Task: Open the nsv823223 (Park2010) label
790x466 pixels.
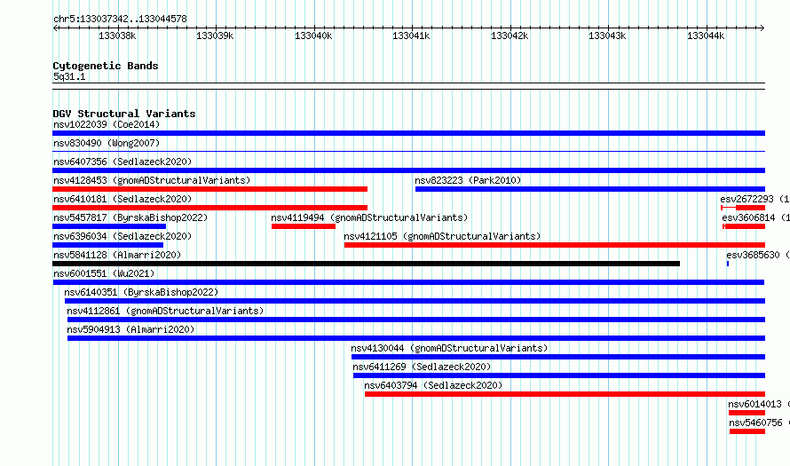Action: (x=468, y=180)
